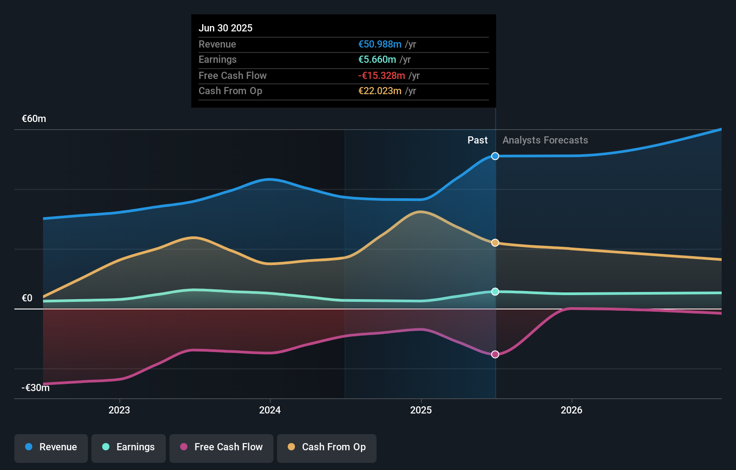Toggle the Earnings series visibility
Image resolution: width=736 pixels, height=470 pixels.
pos(129,448)
